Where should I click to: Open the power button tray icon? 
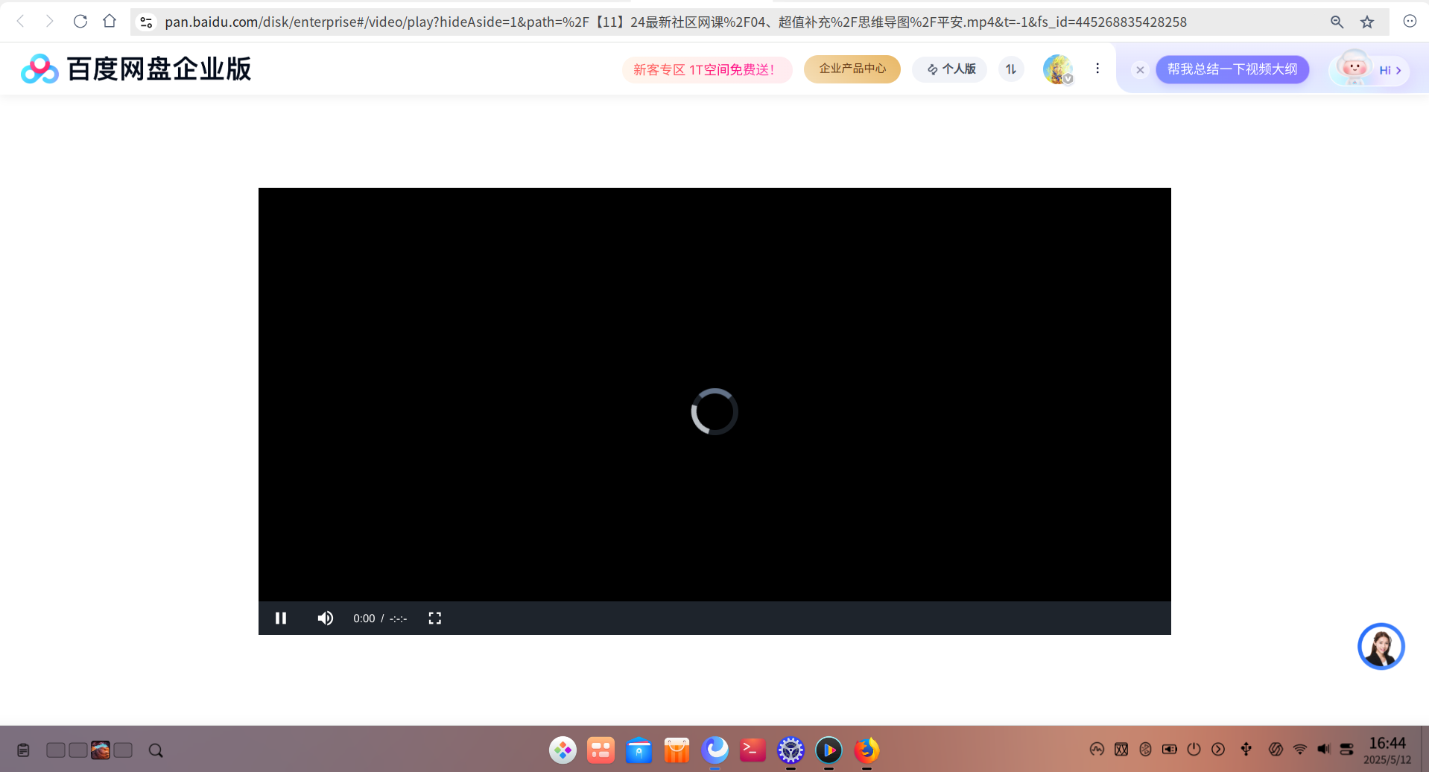[1194, 749]
